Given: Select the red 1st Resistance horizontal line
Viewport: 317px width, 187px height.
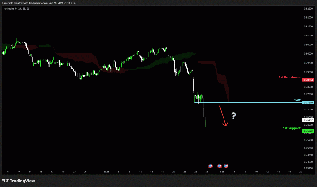Looking at the screenshot, I should [x=155, y=80].
